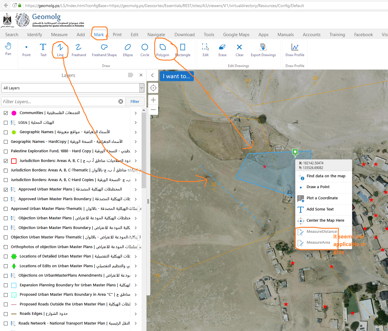Click the geolocate crosshair map button

click(153, 88)
